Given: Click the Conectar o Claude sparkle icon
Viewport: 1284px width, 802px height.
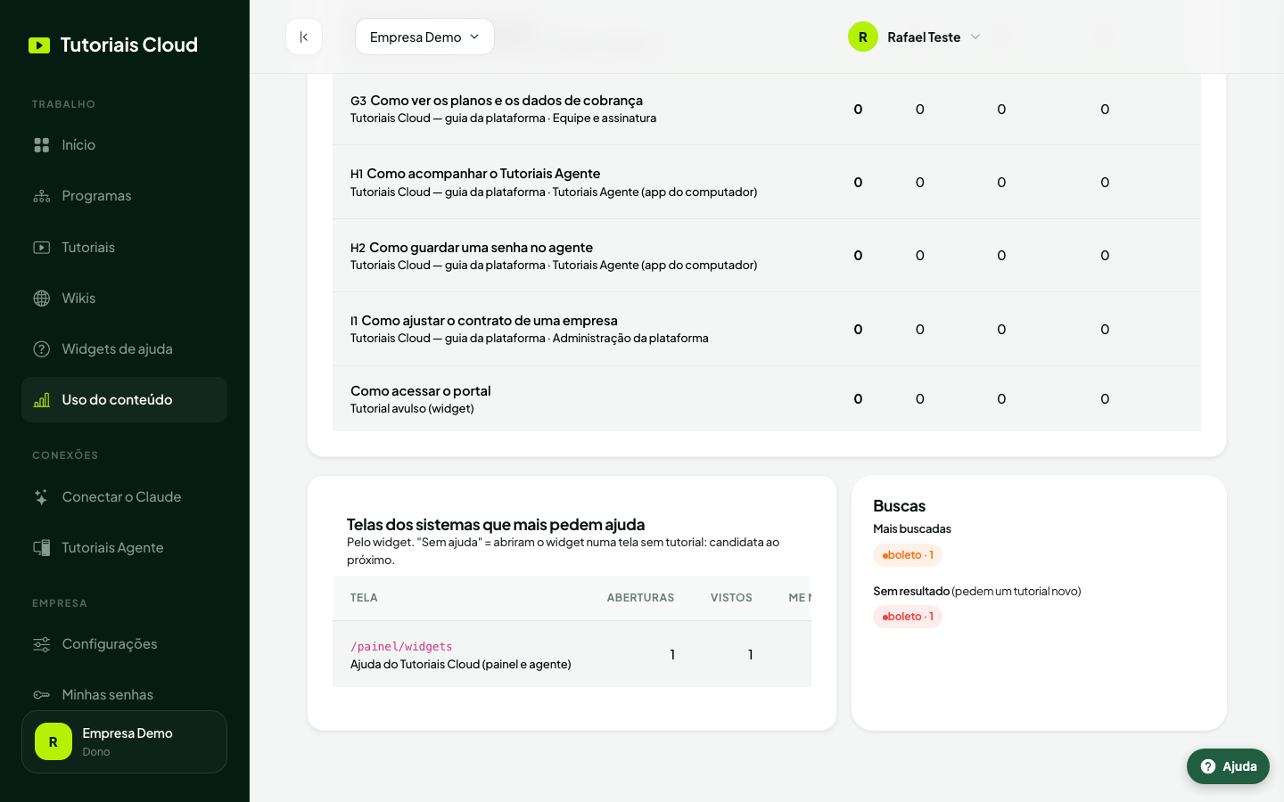Looking at the screenshot, I should point(42,497).
